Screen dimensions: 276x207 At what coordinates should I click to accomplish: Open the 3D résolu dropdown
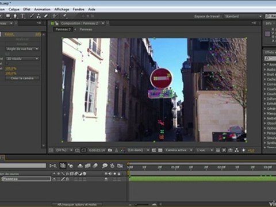click(22, 59)
